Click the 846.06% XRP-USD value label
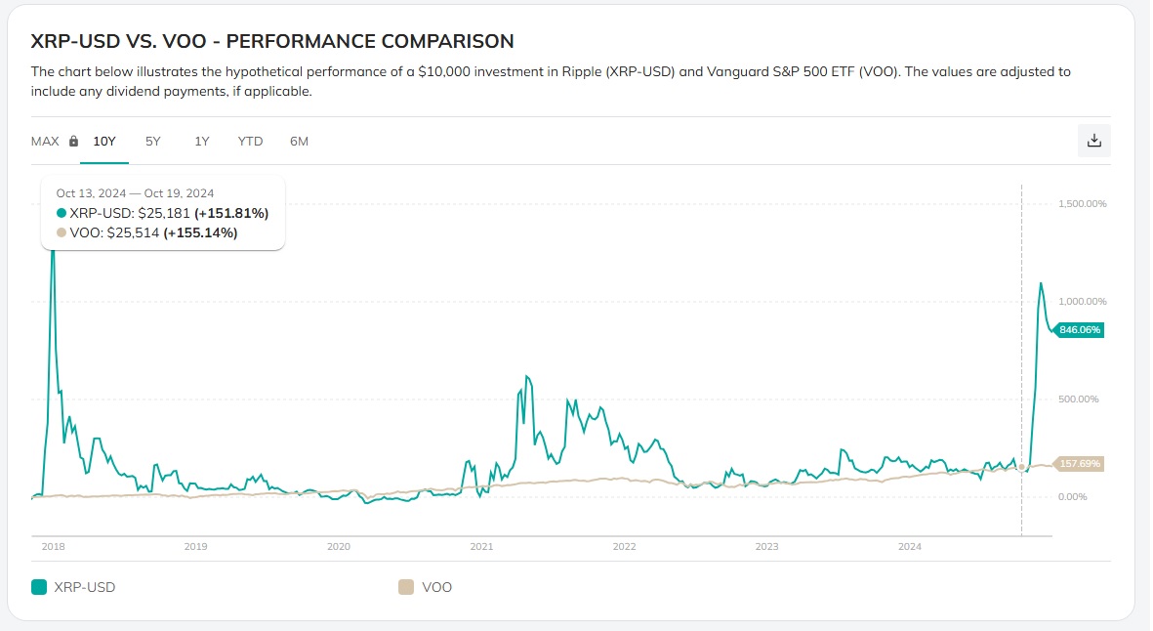Screen dimensions: 1153x631 (x=1079, y=329)
